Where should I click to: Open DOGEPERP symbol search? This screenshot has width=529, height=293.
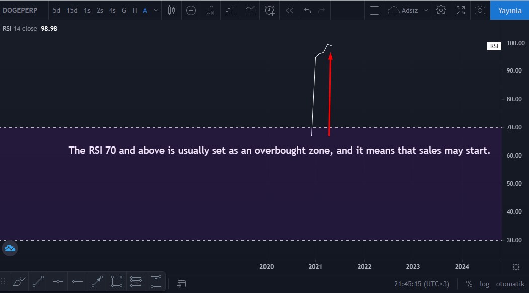[x=20, y=10]
